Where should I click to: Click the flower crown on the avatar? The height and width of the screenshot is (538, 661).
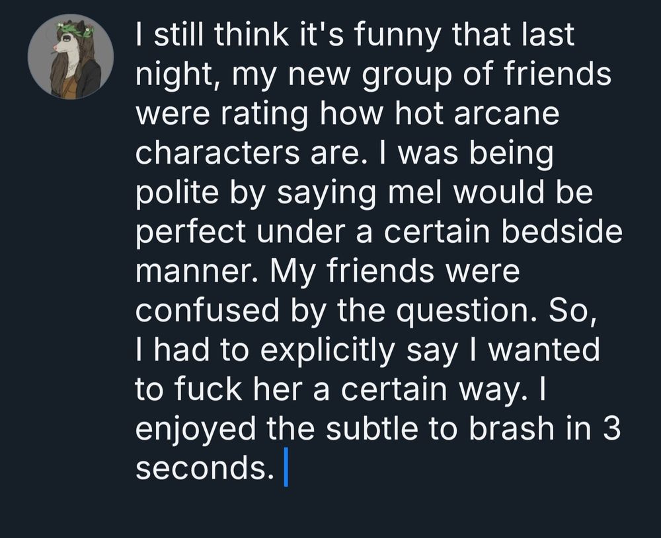[76, 30]
